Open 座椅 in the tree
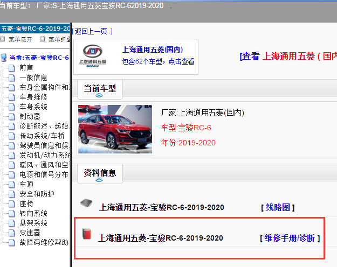337x267 pixels. coord(26,203)
